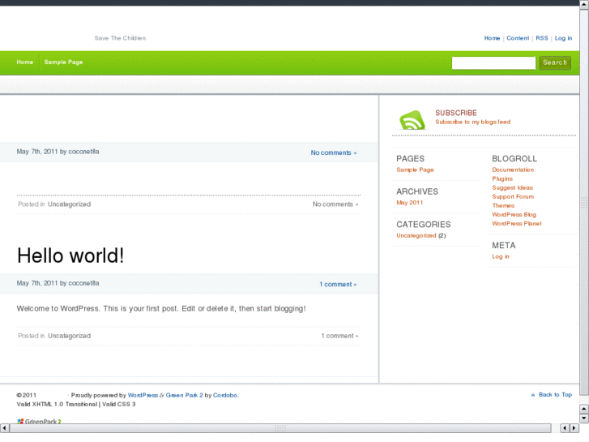Open WordPress link in footer
The height and width of the screenshot is (442, 589).
[x=143, y=395]
